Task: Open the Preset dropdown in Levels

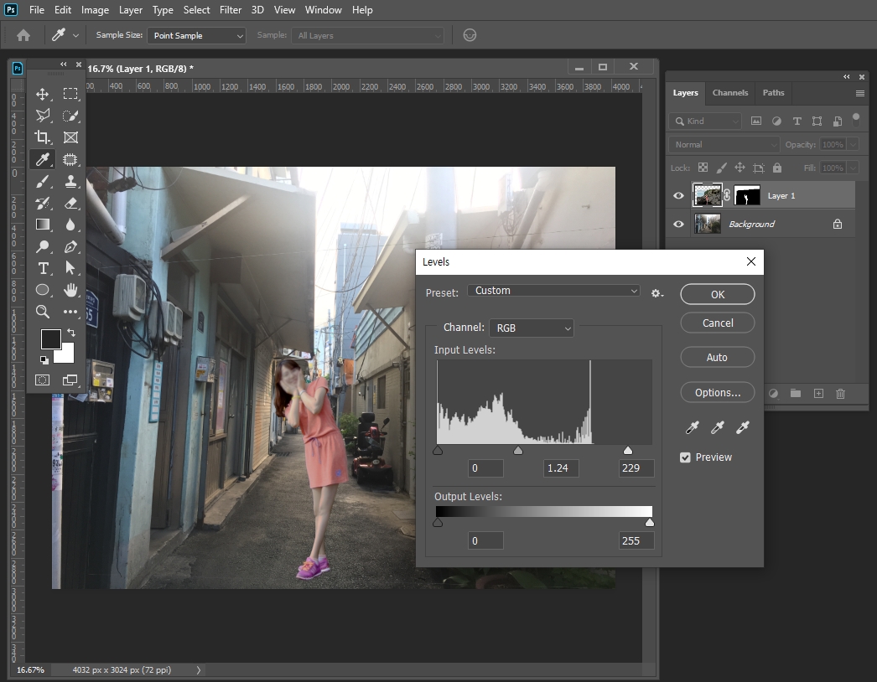Action: [553, 291]
